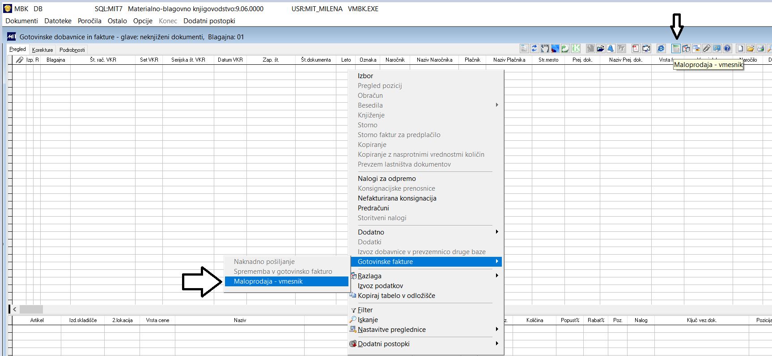Select Predračuni from the context menu

coord(426,208)
